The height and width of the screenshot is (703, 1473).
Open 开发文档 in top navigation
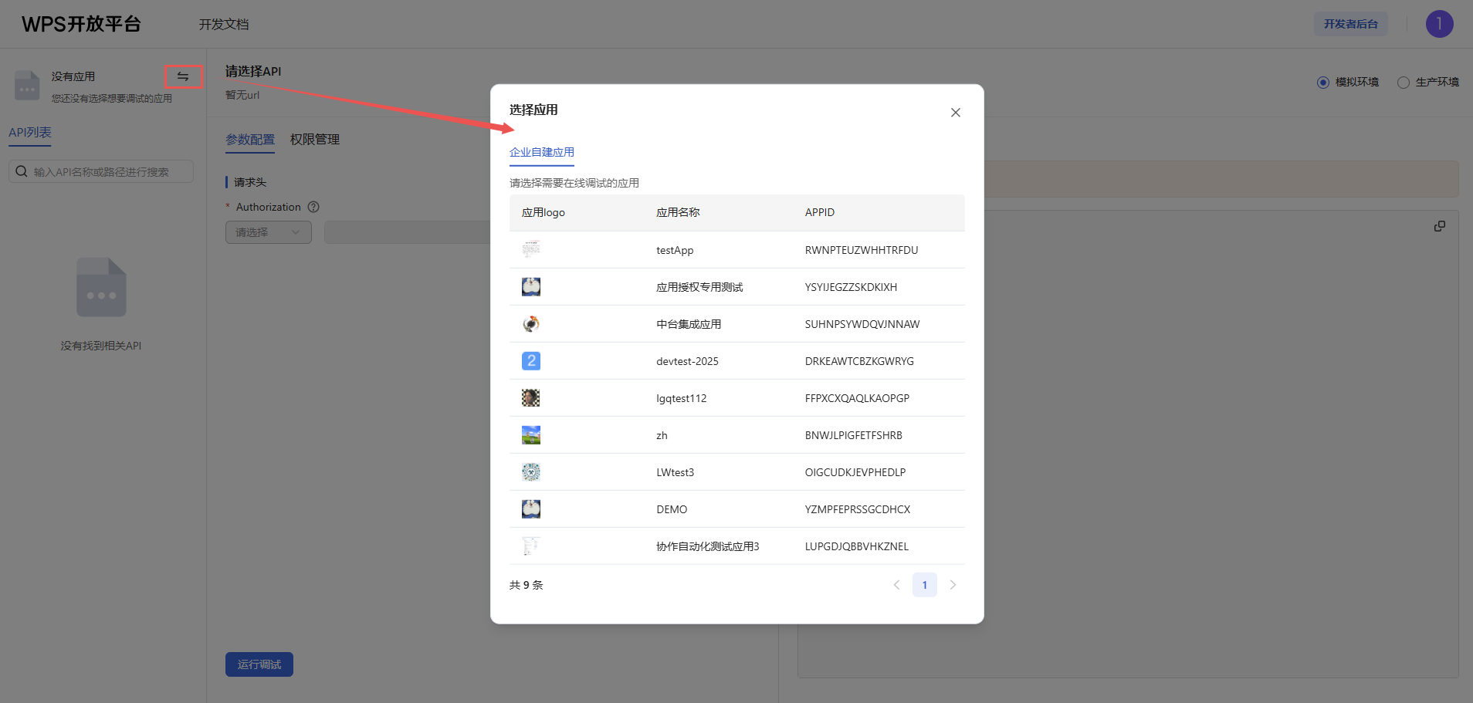pos(224,25)
